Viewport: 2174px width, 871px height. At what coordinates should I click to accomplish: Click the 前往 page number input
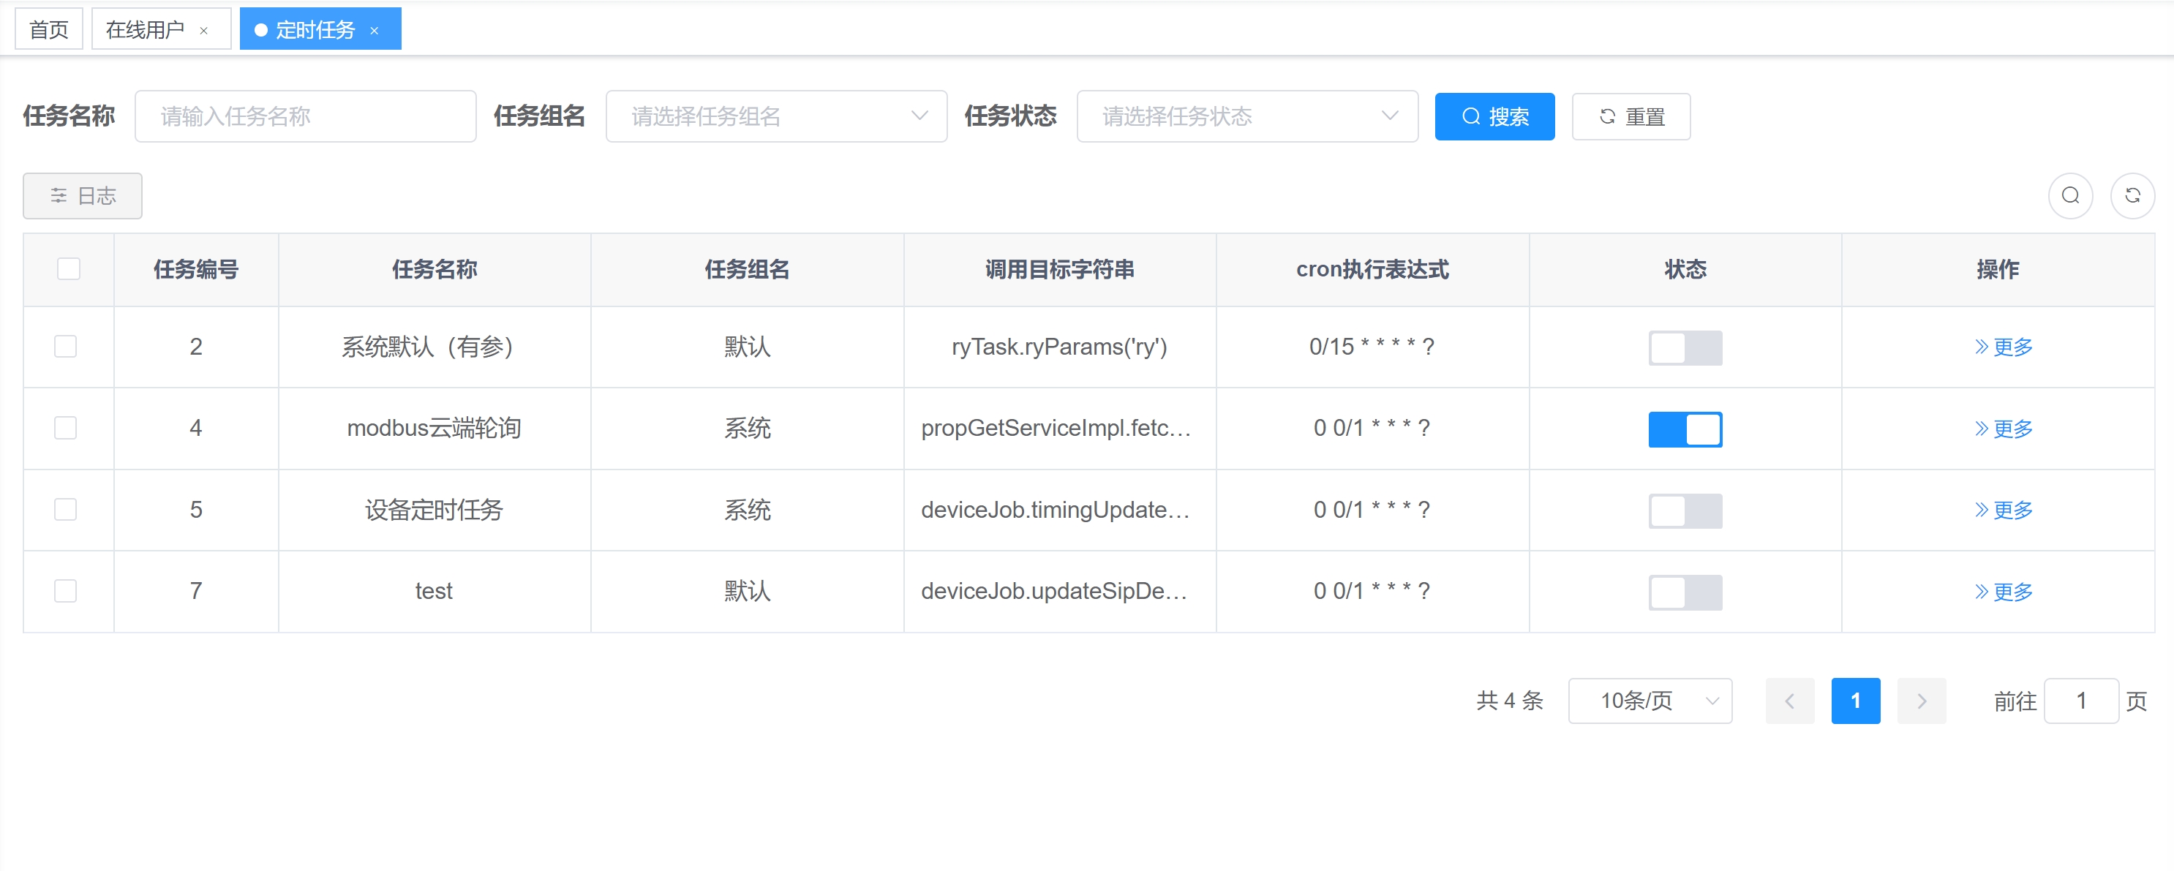coord(2080,701)
